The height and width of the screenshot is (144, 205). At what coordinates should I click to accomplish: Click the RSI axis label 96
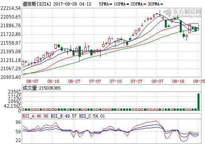pyautogui.click(x=18, y=122)
